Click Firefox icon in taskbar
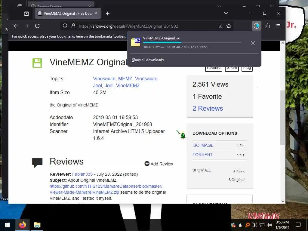 coord(22,225)
